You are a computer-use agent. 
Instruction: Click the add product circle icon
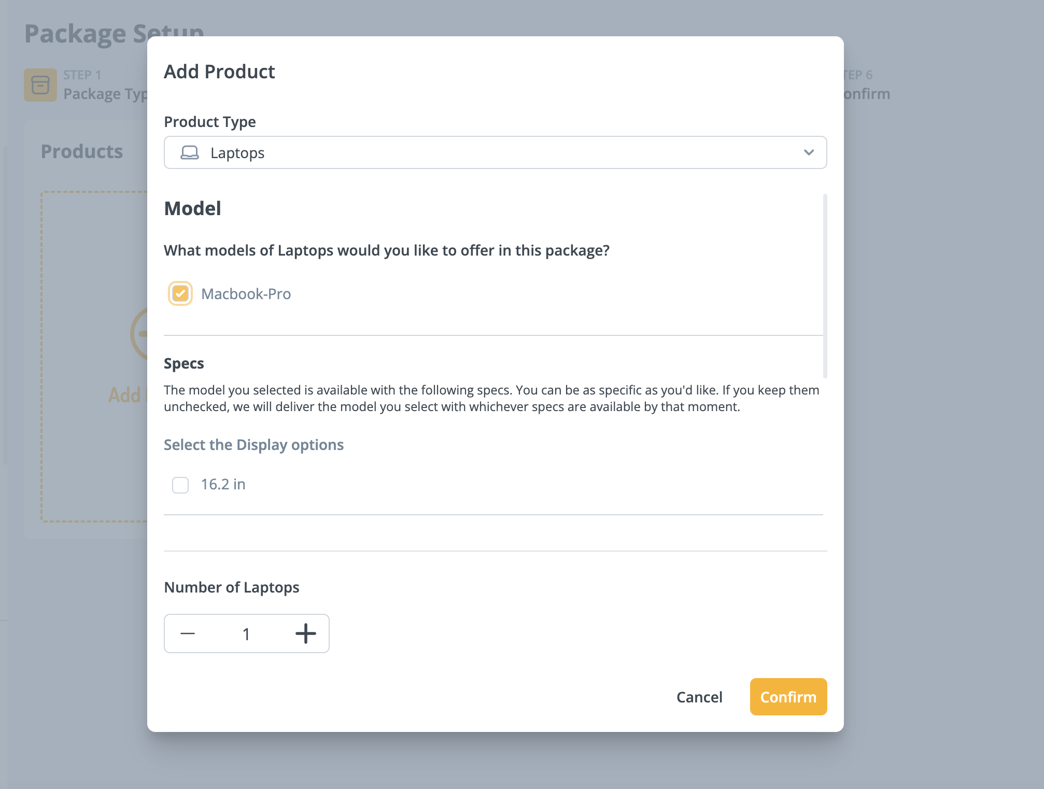(139, 334)
